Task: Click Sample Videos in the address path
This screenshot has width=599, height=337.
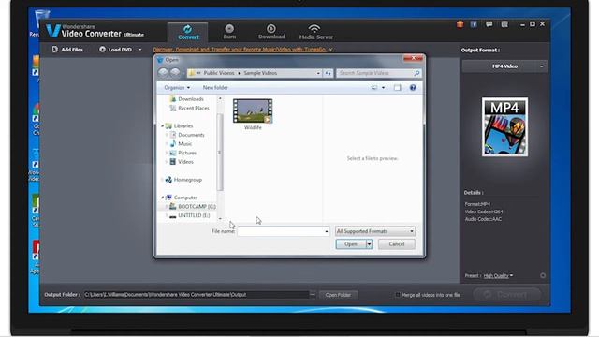Action: pos(260,73)
